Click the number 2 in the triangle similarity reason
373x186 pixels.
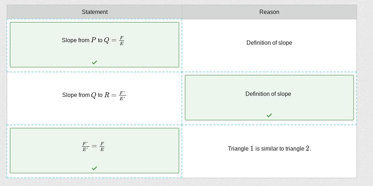click(308, 148)
